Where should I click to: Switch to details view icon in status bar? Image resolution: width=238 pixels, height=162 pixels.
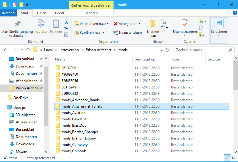(x=227, y=158)
